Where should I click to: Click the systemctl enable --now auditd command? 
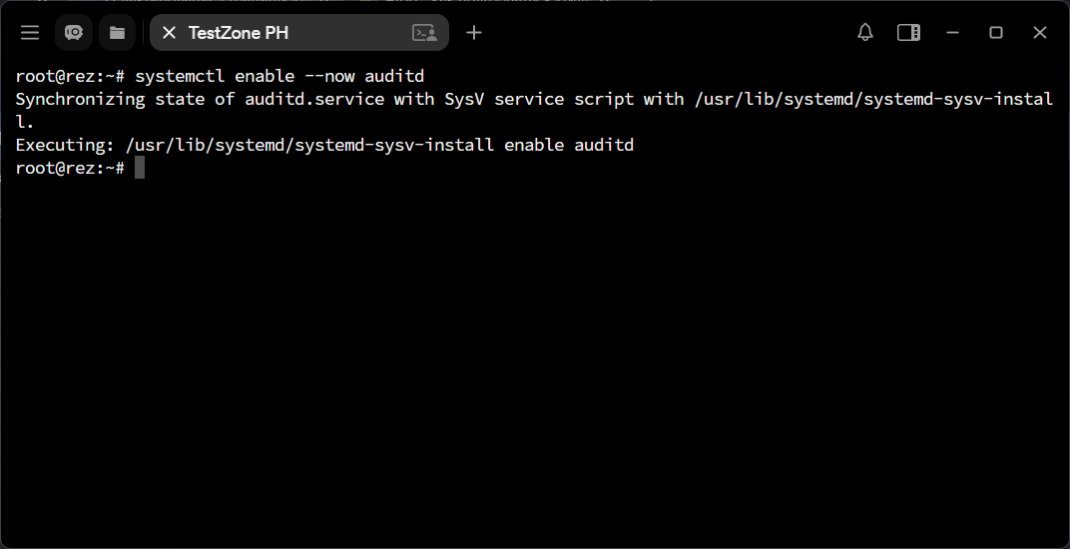(279, 76)
